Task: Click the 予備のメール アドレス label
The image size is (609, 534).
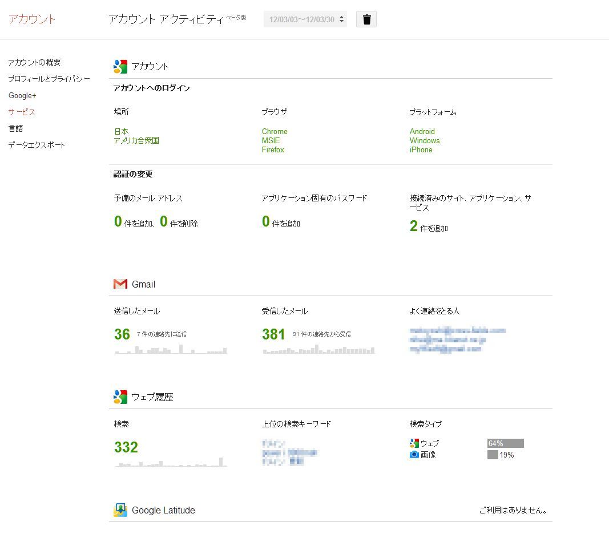Action: (148, 198)
